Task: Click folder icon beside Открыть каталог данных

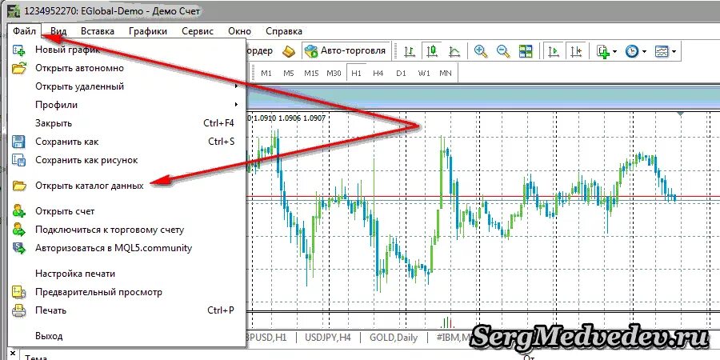Action: 19,186
